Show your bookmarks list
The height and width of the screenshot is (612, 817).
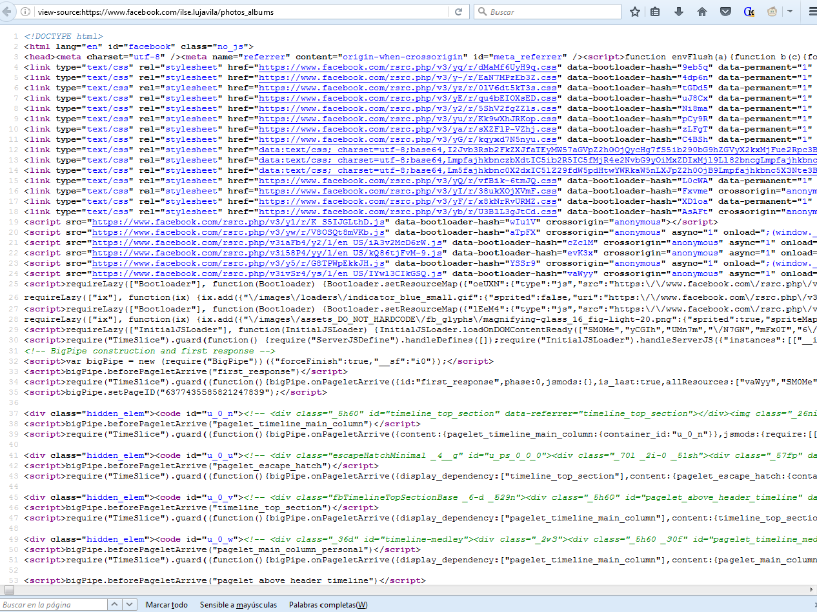(656, 12)
